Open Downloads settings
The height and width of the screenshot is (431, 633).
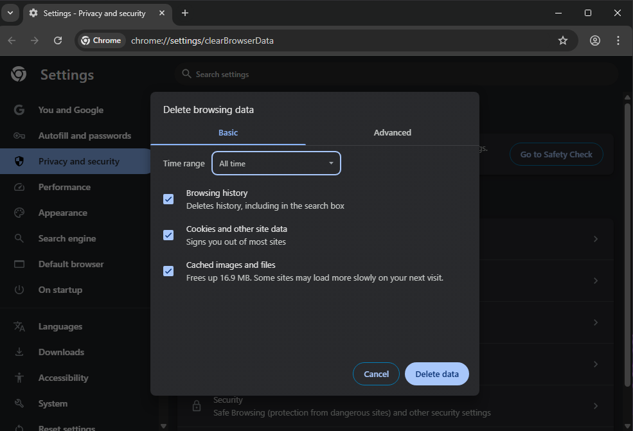[x=61, y=352]
